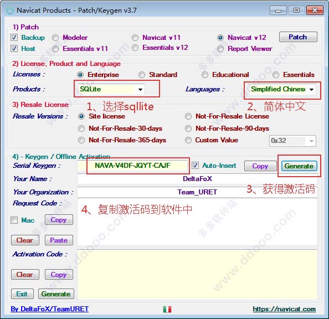Enable the Mac checkbox
The image size is (329, 319).
[14, 220]
